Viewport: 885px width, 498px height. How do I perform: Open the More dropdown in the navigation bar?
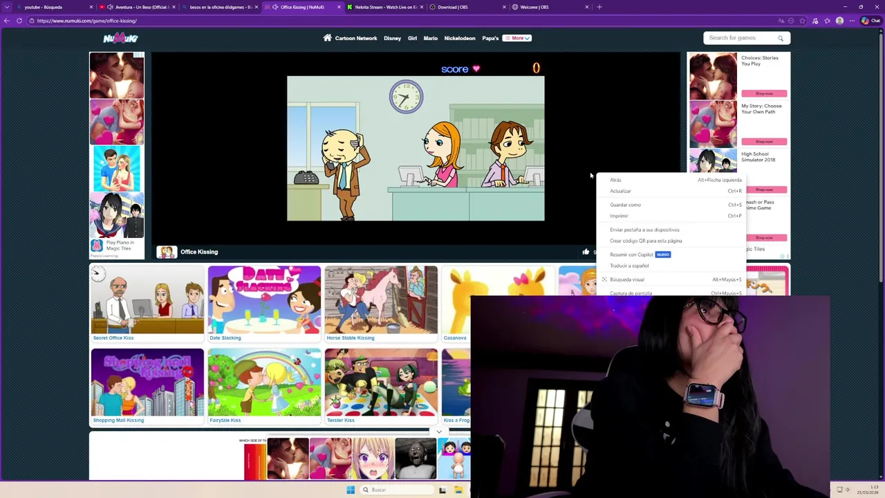click(517, 38)
